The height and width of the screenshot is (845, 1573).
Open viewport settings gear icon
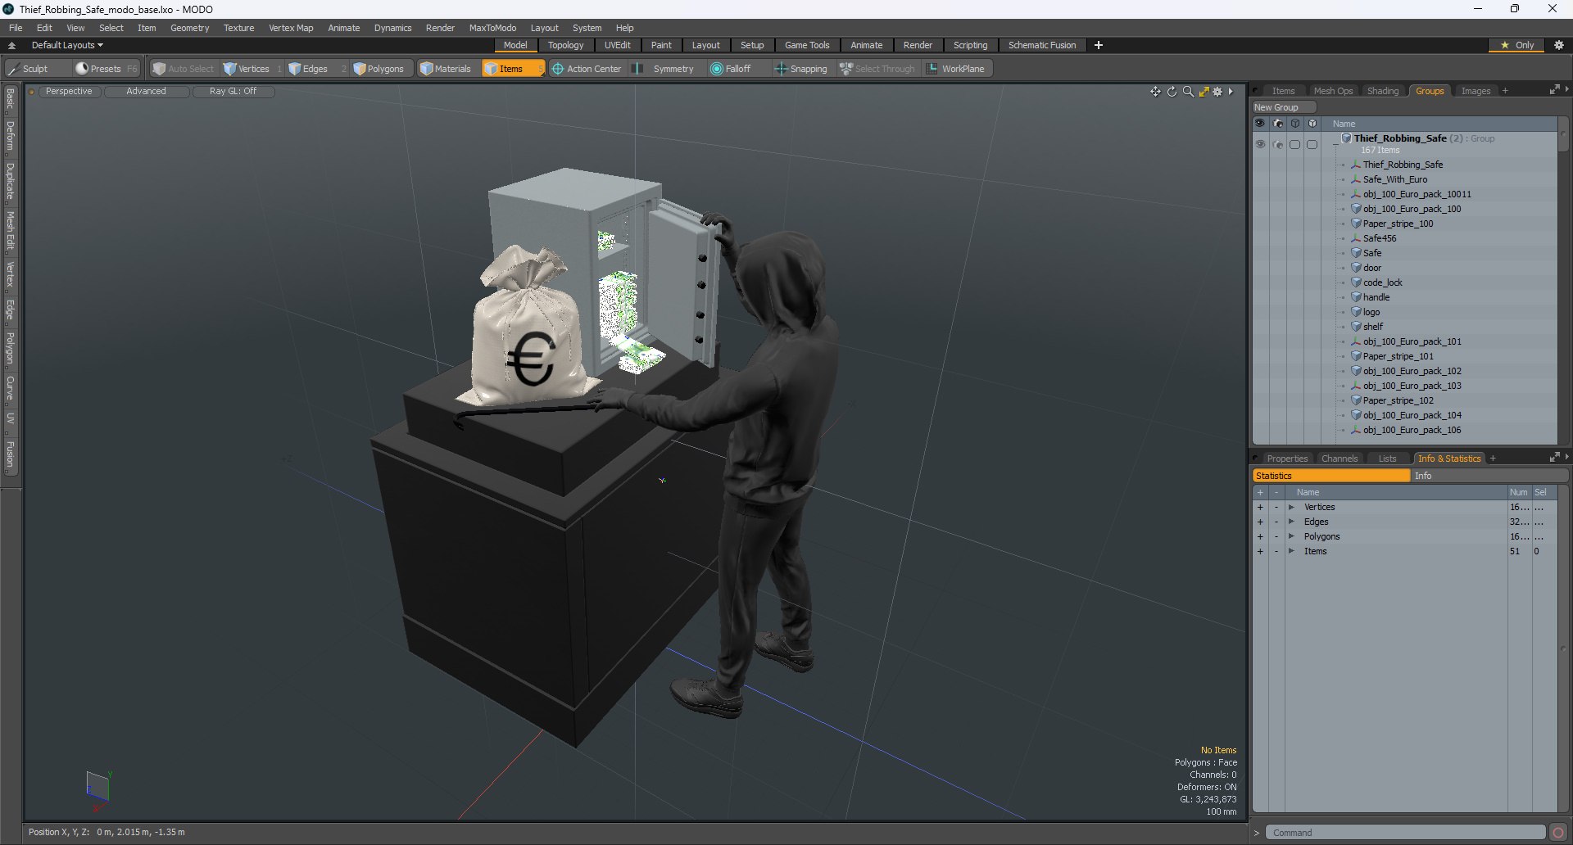click(x=1217, y=92)
